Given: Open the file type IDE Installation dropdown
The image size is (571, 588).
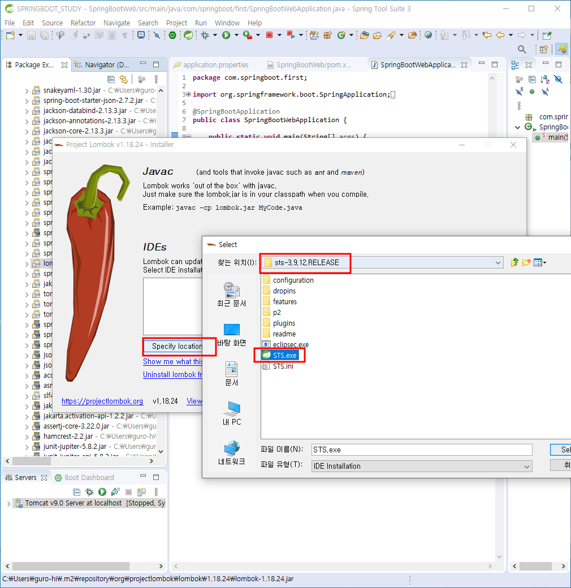Looking at the screenshot, I should 527,466.
